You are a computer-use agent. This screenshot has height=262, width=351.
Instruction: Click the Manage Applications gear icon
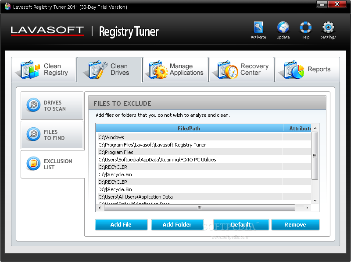point(158,70)
